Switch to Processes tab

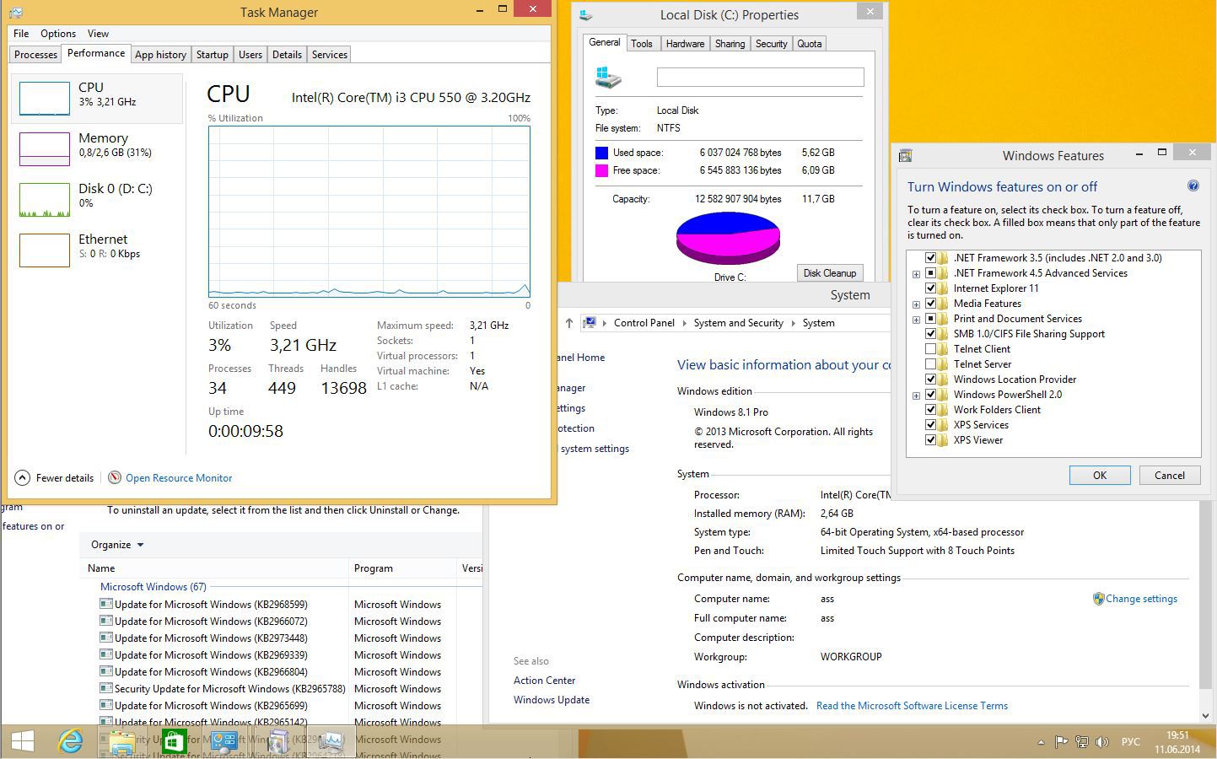[35, 55]
